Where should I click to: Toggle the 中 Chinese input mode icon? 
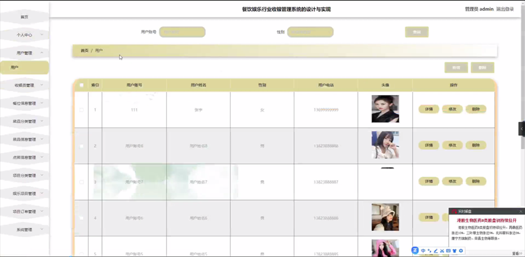[423, 251]
